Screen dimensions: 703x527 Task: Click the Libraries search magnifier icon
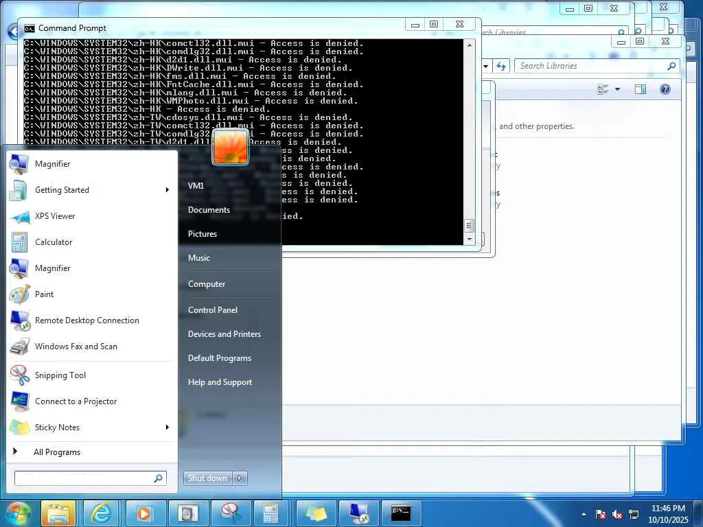[671, 66]
